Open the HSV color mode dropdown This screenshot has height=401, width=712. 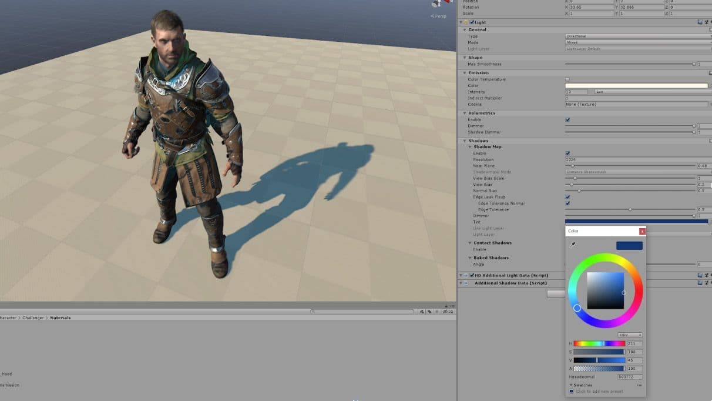tap(630, 335)
